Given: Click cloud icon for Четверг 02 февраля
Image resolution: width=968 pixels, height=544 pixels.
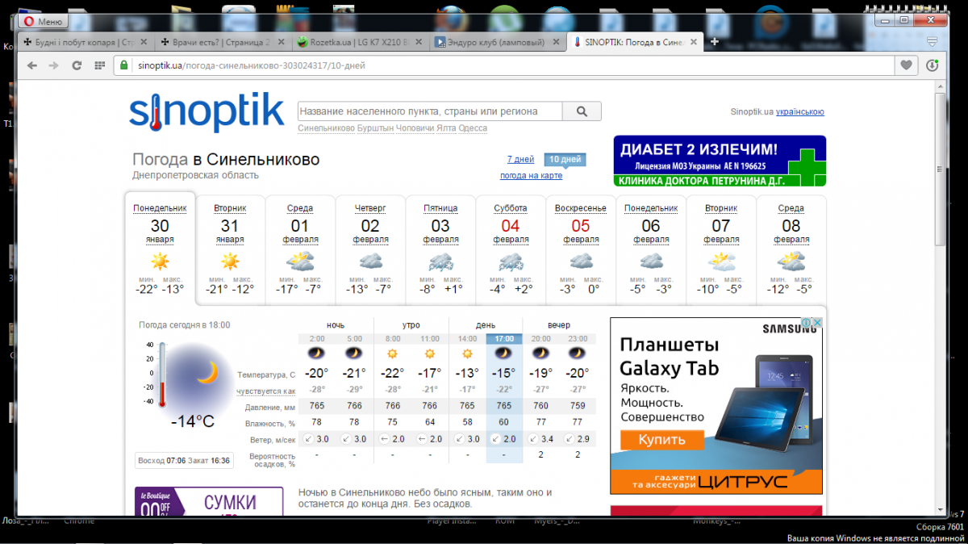Looking at the screenshot, I should point(370,261).
